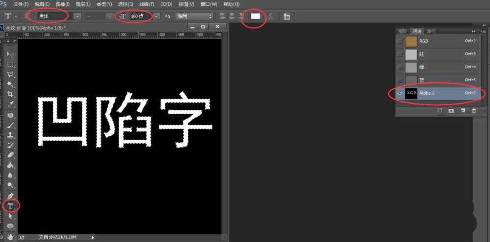Image resolution: width=490 pixels, height=242 pixels.
Task: Select the Hand tool
Action: [x=10, y=237]
